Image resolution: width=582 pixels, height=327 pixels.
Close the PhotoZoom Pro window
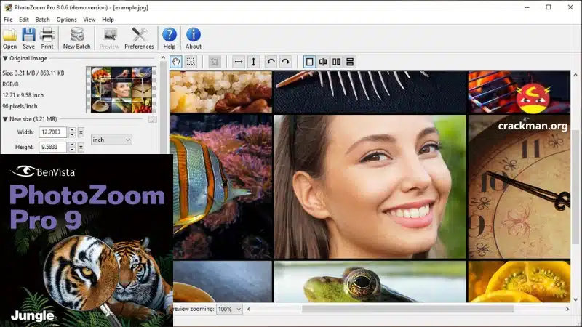[570, 7]
